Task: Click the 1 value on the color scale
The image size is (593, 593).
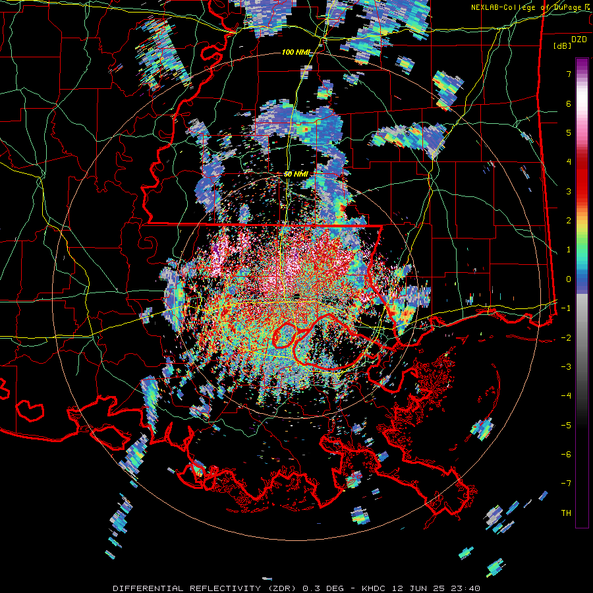Action: (569, 250)
